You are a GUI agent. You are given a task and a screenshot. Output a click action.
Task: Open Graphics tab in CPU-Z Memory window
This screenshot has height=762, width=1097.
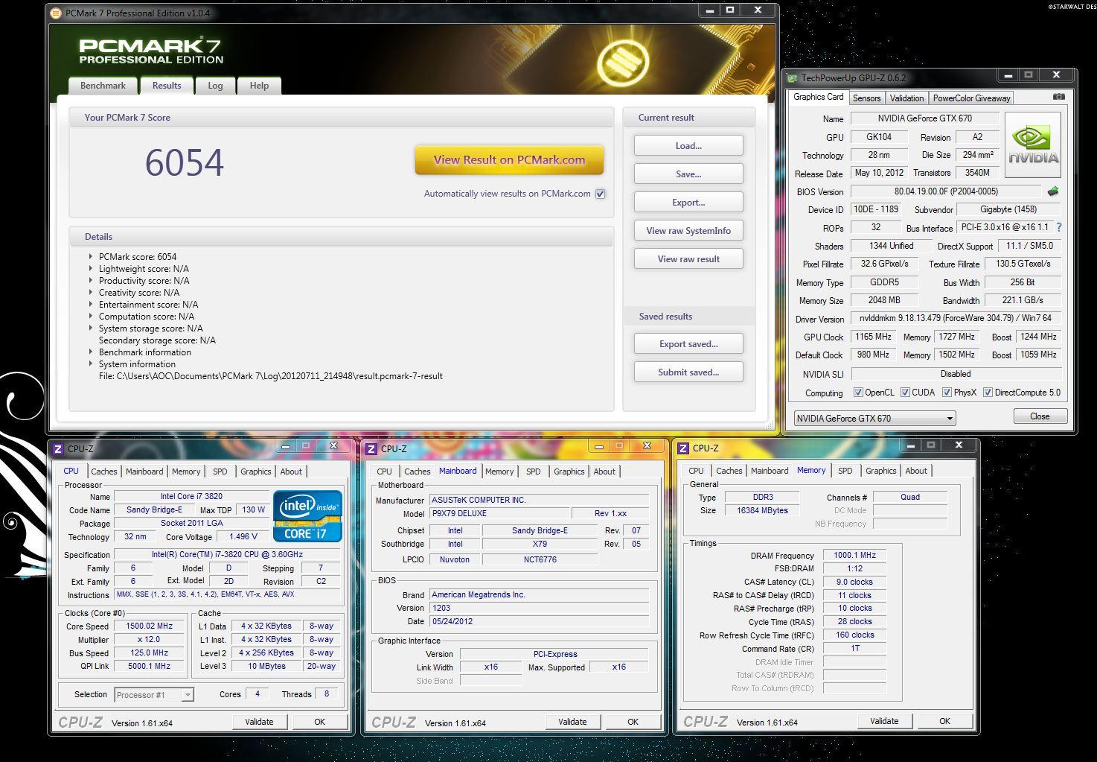coord(880,471)
